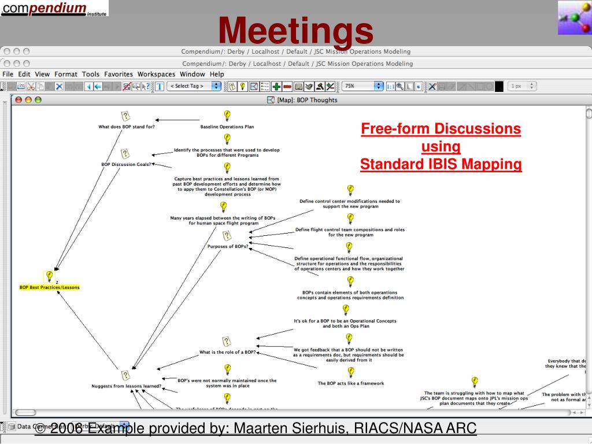Click the blue left arrow icon
592x444 pixels.
pyautogui.click(x=98, y=87)
